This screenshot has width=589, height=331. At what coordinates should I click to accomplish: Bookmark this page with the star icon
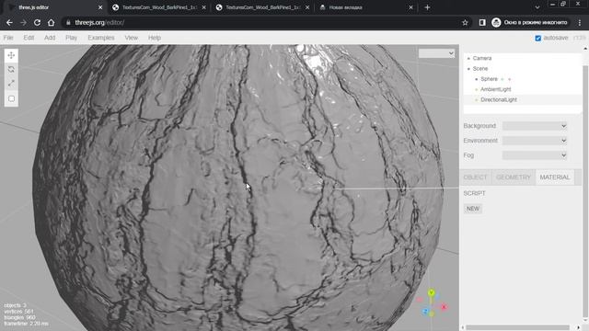pos(465,22)
